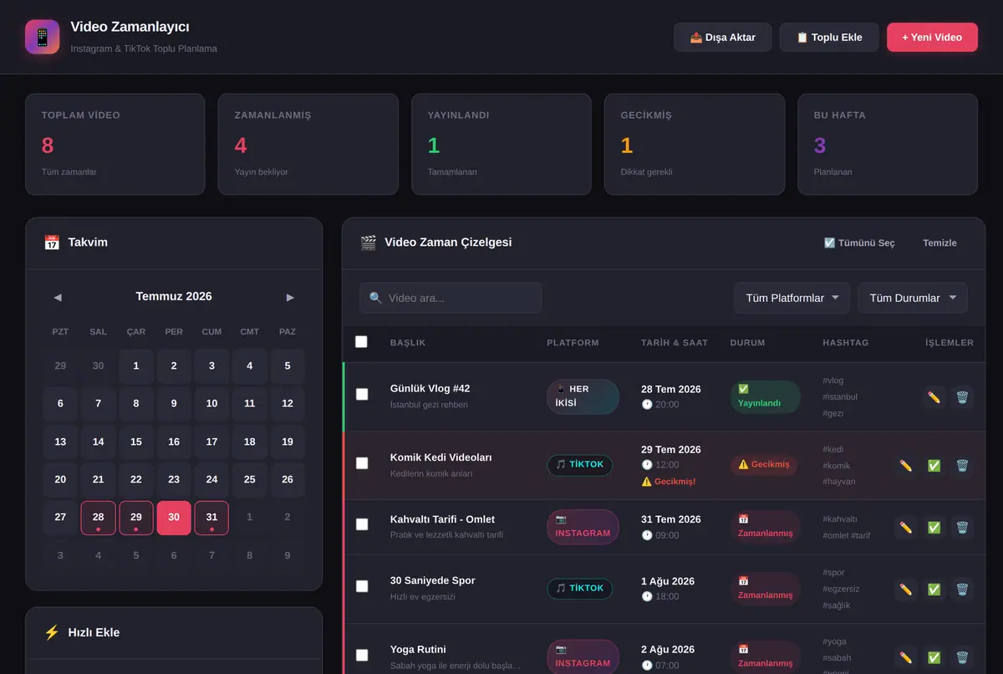Toggle the Kahvaltı Tarifi - Omlet checkbox

point(362,524)
